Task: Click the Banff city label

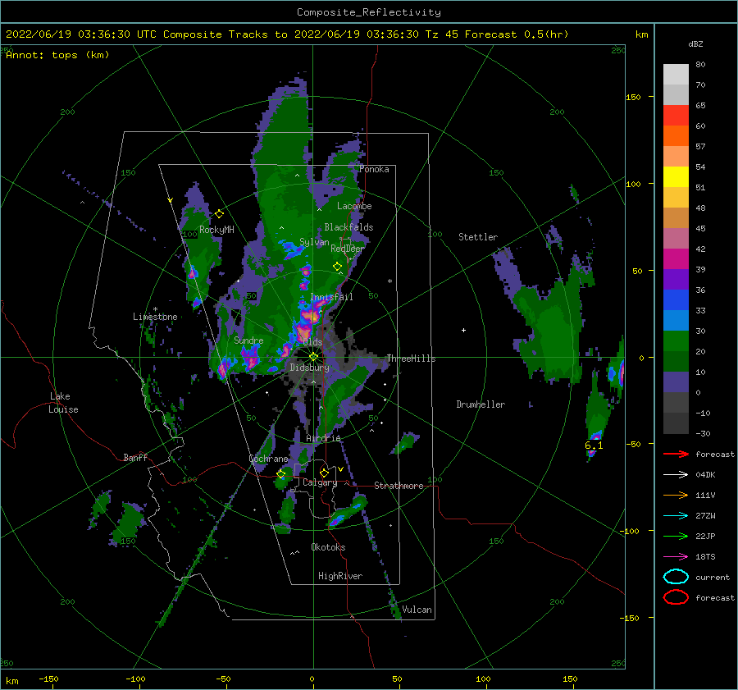Action: point(135,457)
